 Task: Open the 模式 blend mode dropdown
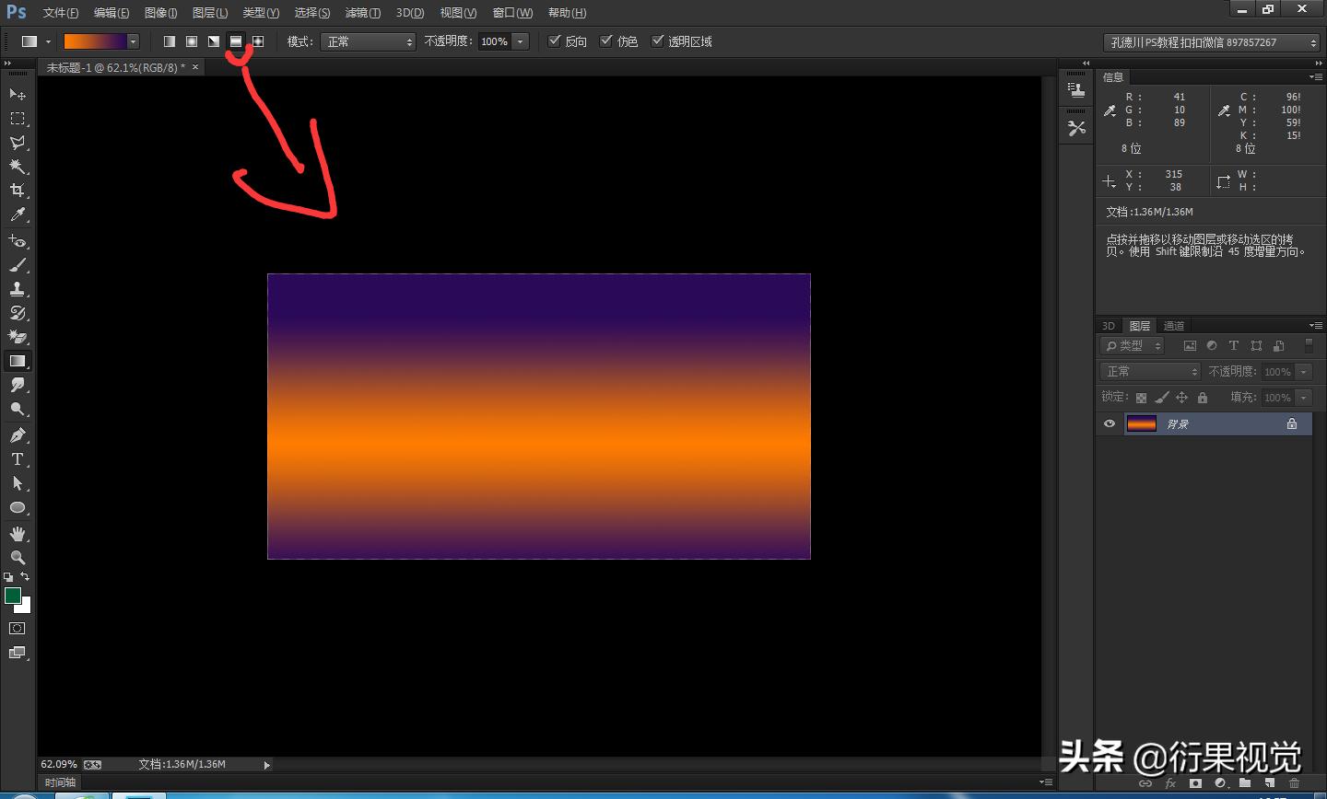[368, 41]
